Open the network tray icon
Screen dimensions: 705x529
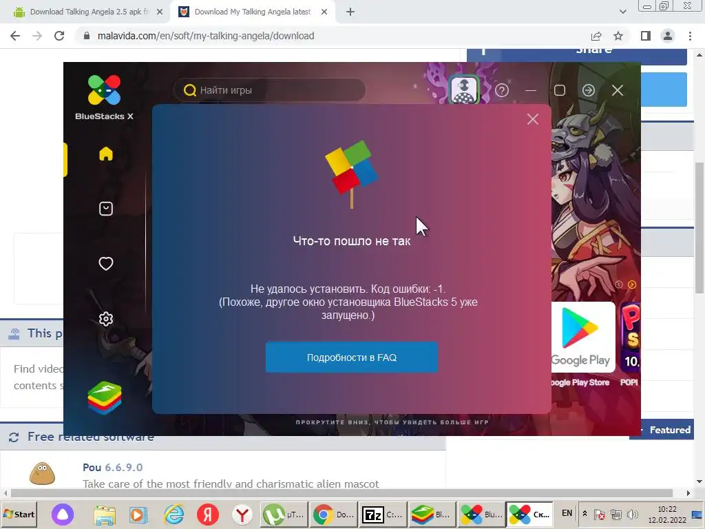pos(616,514)
